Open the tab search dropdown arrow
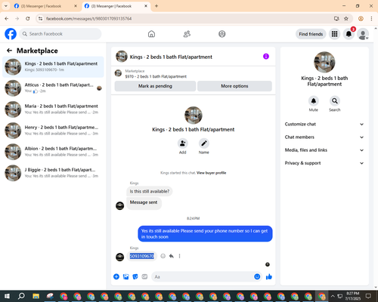Viewport: 378px width, 302px height. tap(6, 6)
